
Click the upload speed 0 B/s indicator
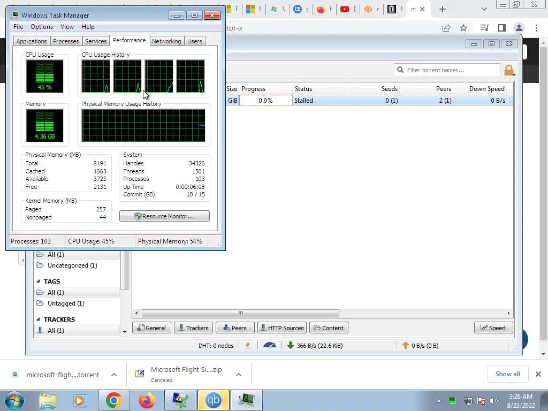(x=420, y=346)
